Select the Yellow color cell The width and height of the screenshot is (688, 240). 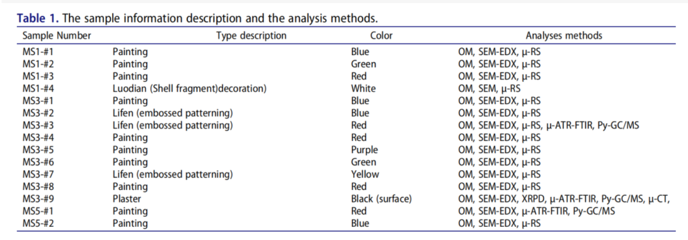tap(365, 174)
